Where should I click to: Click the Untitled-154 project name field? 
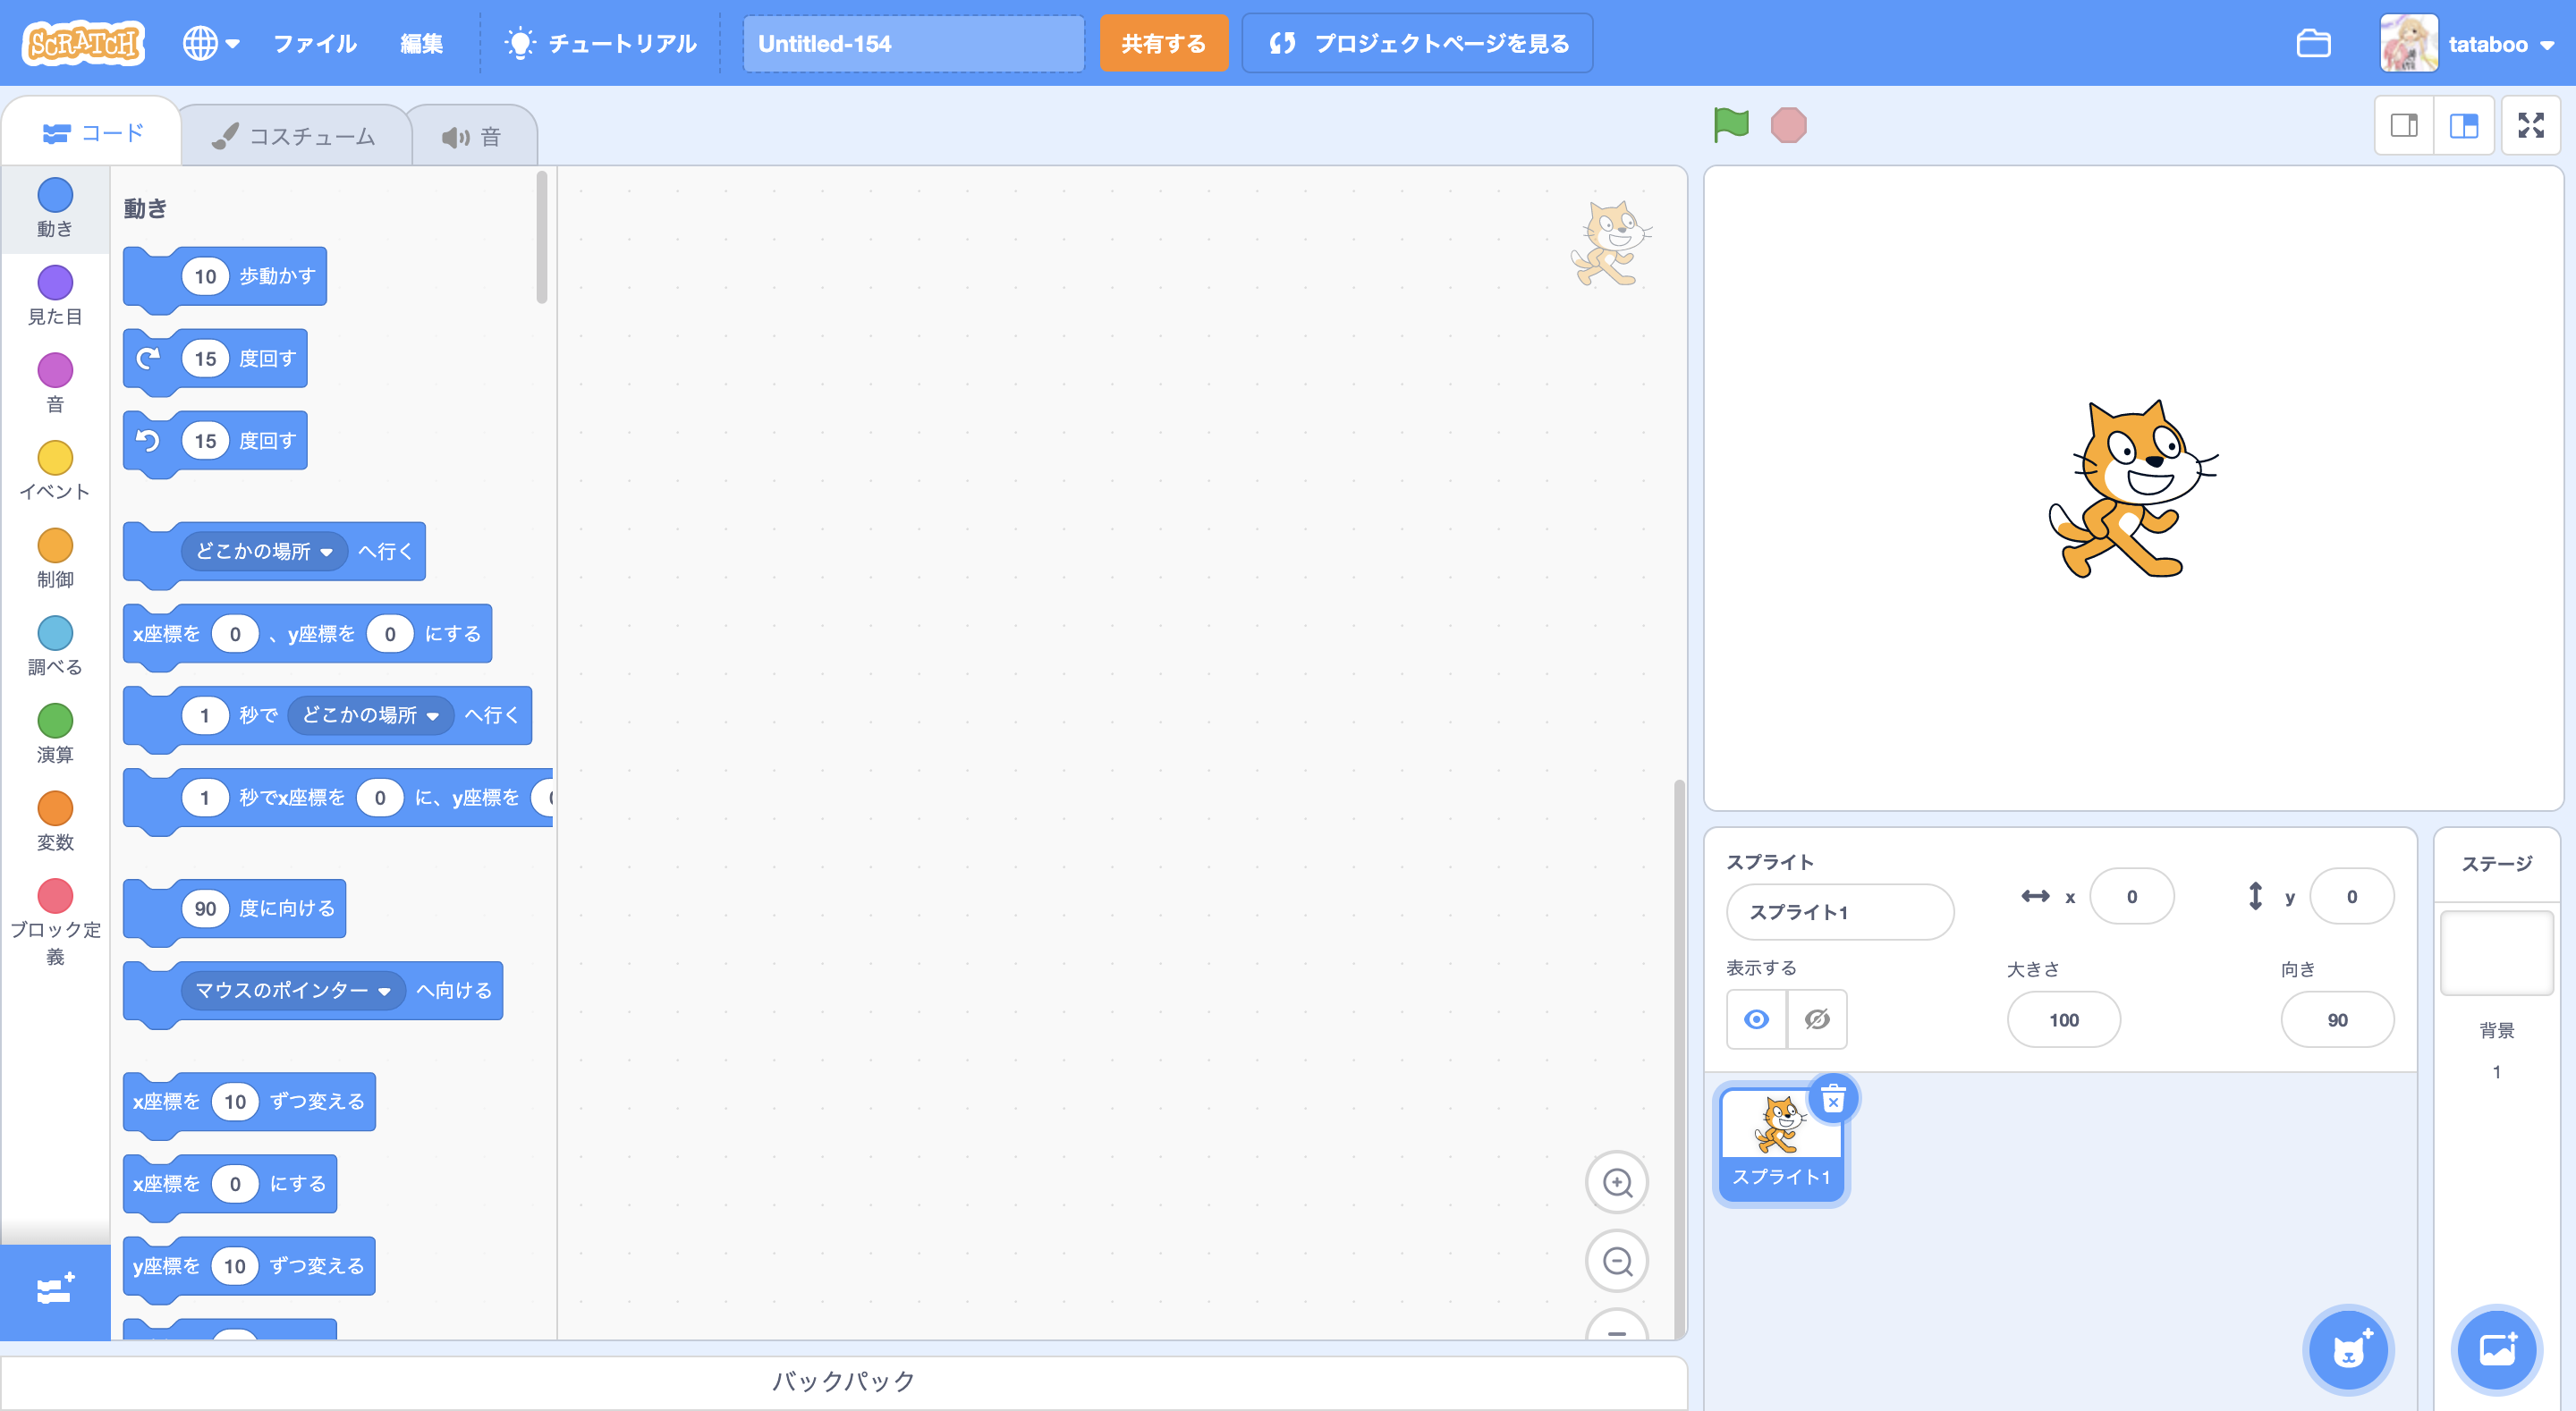pyautogui.click(x=912, y=44)
